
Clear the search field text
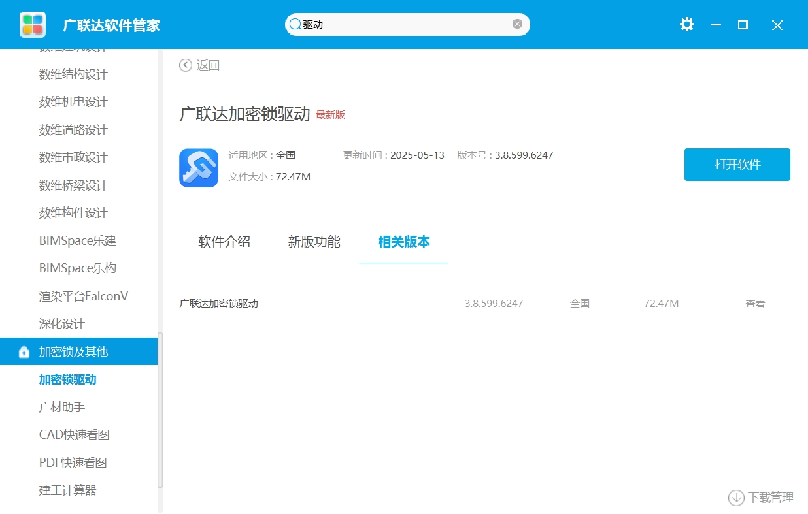pyautogui.click(x=517, y=24)
